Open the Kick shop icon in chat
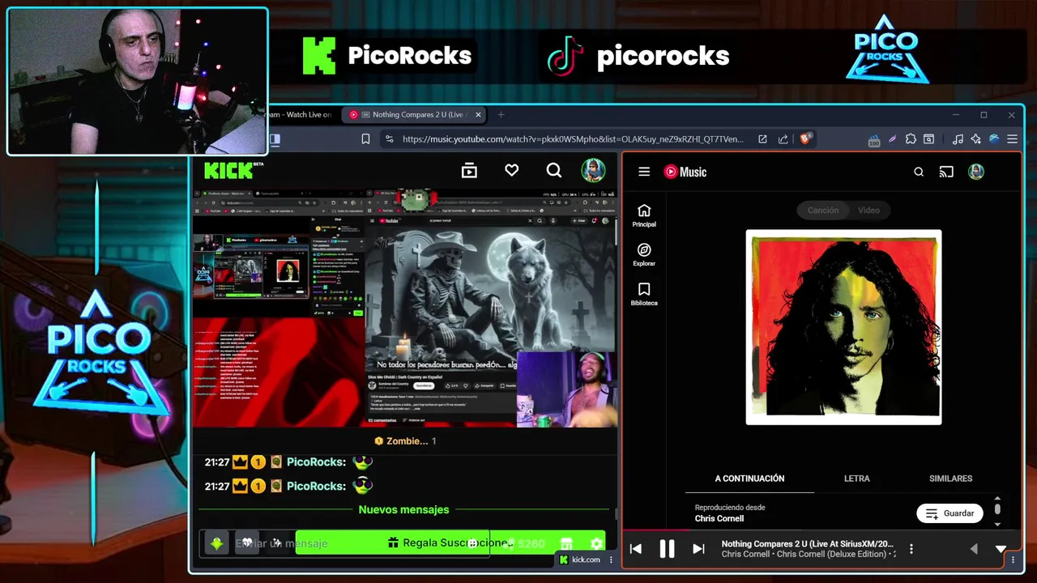 [x=566, y=543]
